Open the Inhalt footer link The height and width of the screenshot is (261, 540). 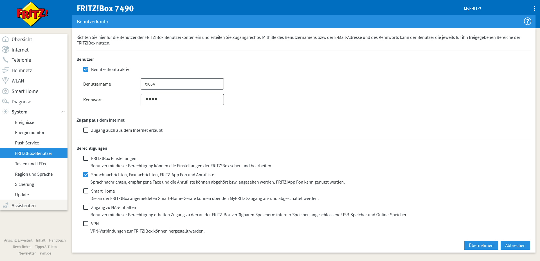40,240
